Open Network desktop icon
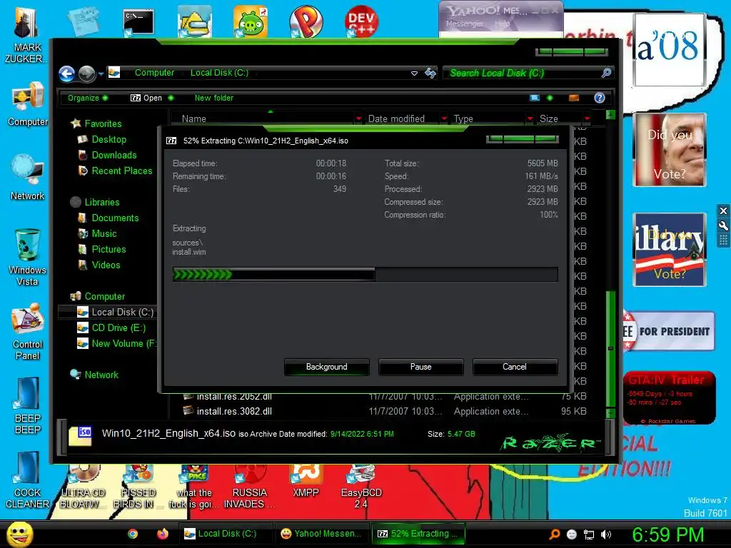 [28, 178]
